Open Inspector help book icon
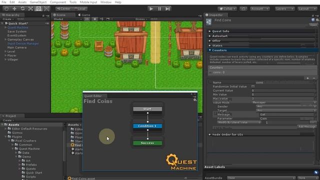The width and height of the screenshot is (320, 180). coord(313,20)
